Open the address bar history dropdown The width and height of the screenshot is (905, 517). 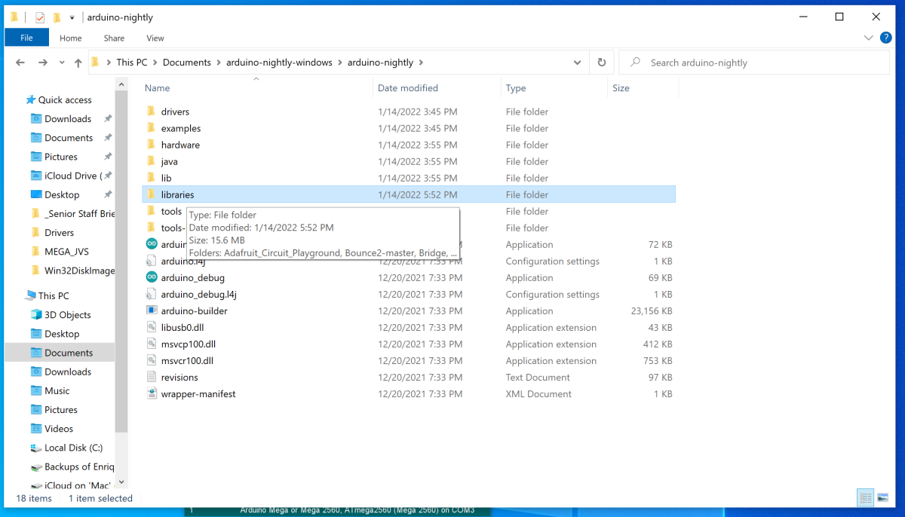pyautogui.click(x=578, y=63)
